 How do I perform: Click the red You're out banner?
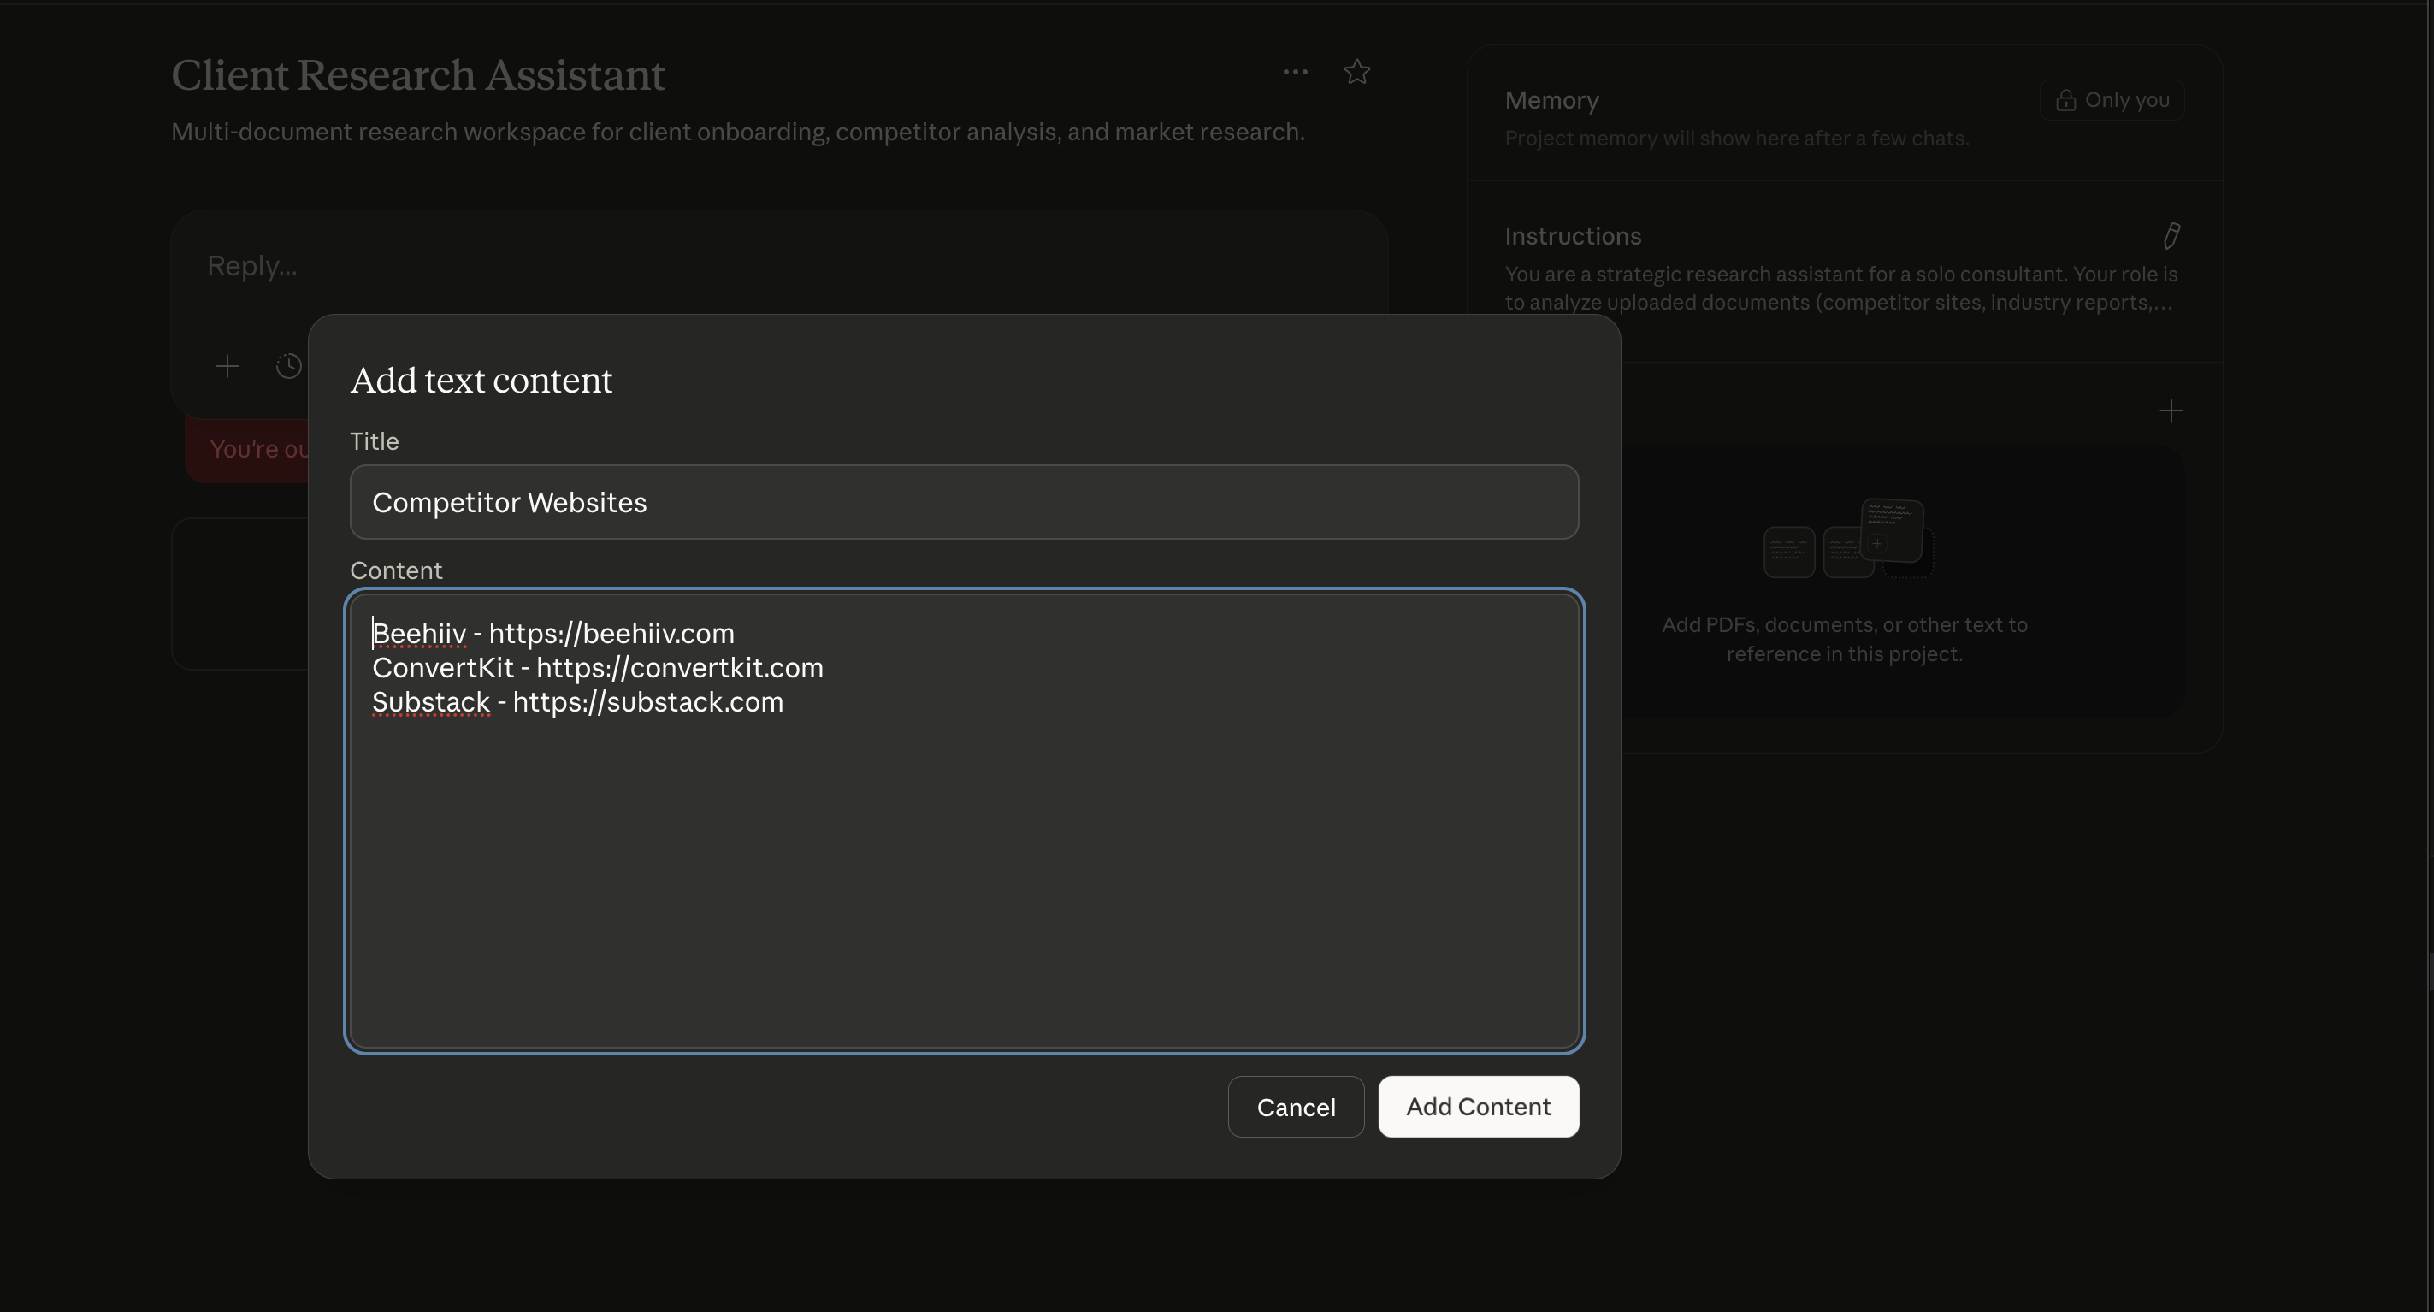[x=247, y=450]
